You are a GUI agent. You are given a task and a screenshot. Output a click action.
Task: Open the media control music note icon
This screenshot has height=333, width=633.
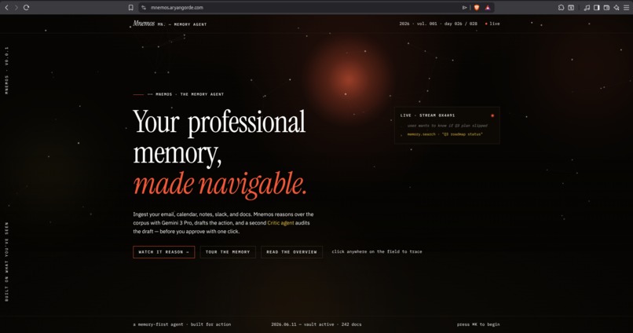pyautogui.click(x=587, y=7)
